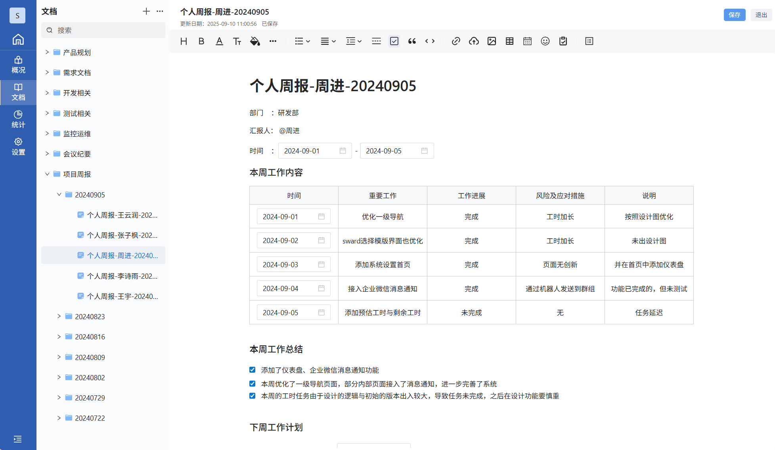Switch to the 统计 sidebar tab
Image resolution: width=775 pixels, height=450 pixels.
(18, 119)
